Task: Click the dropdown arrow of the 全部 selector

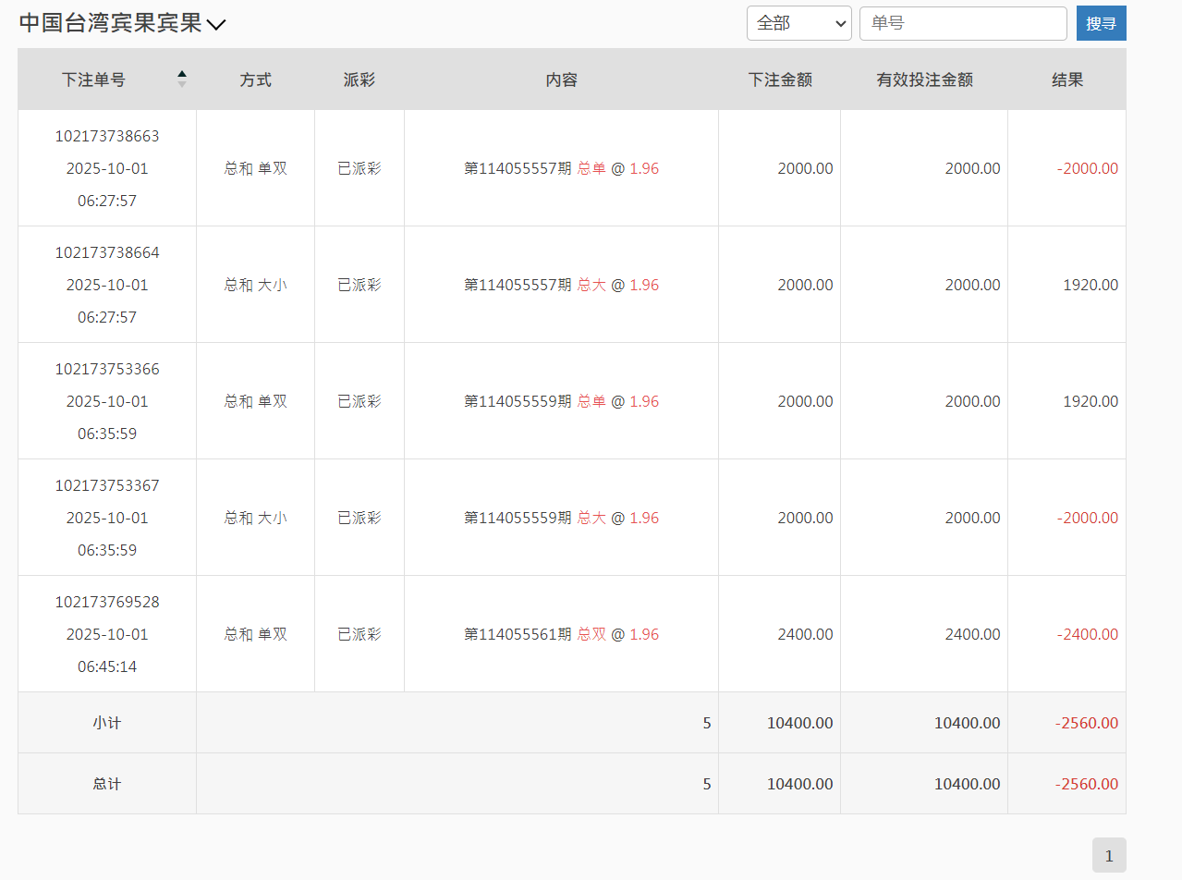Action: coord(839,23)
